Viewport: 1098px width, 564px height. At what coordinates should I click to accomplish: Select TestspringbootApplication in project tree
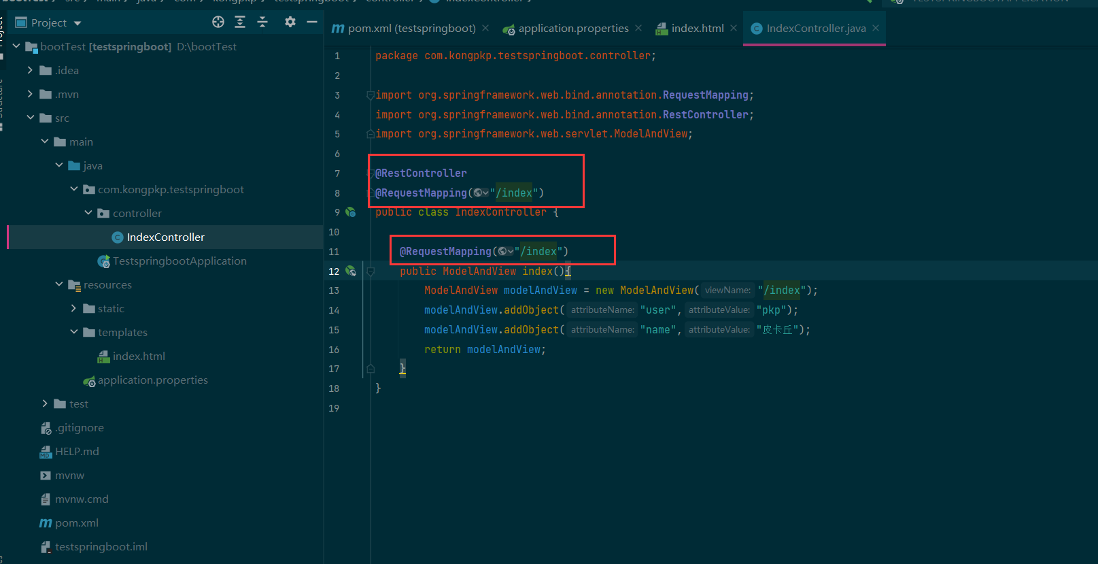coord(179,261)
